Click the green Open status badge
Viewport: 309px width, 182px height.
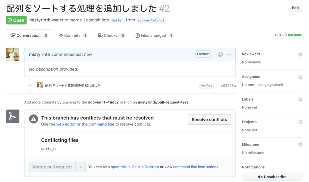[x=16, y=20]
